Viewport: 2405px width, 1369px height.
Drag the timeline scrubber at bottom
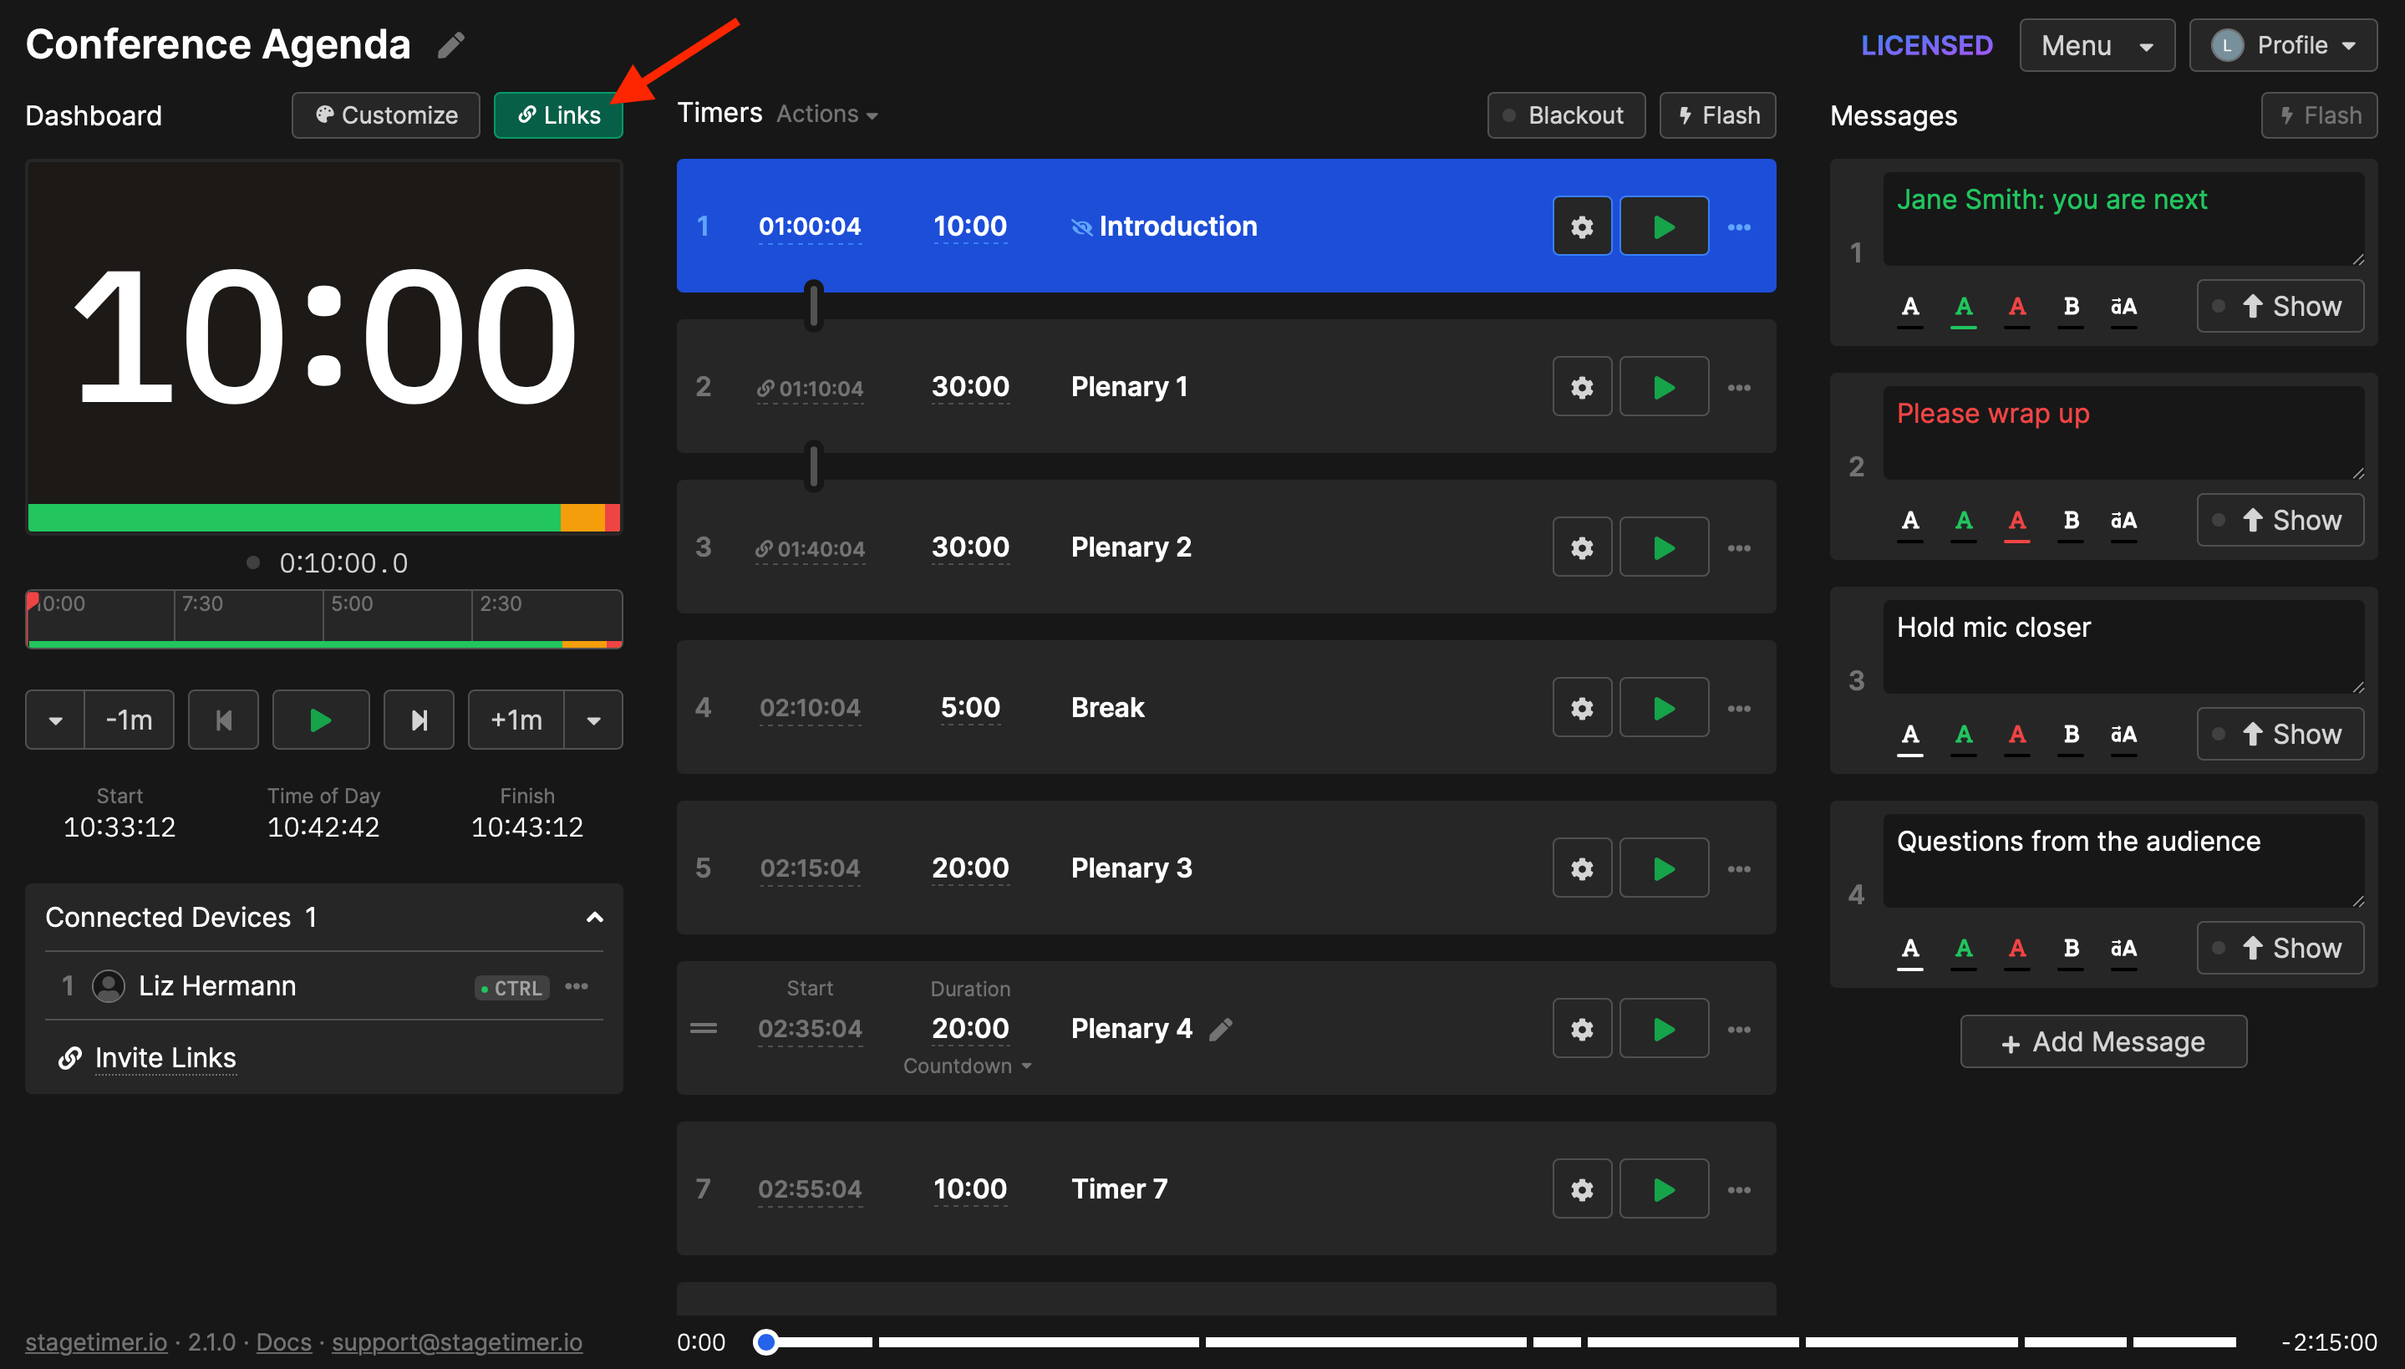pyautogui.click(x=766, y=1339)
